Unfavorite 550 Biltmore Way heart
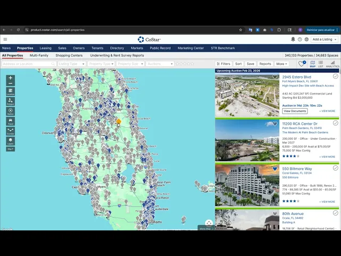Viewport: 341px width, 256px height. click(x=275, y=169)
